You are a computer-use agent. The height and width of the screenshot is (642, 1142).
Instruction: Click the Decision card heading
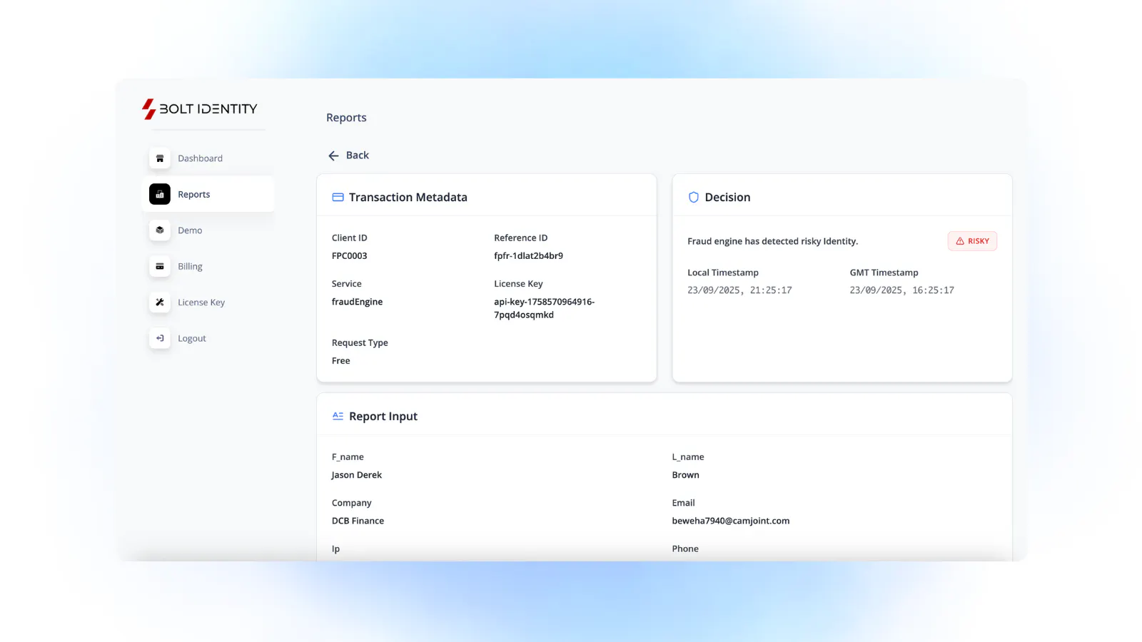pos(727,197)
